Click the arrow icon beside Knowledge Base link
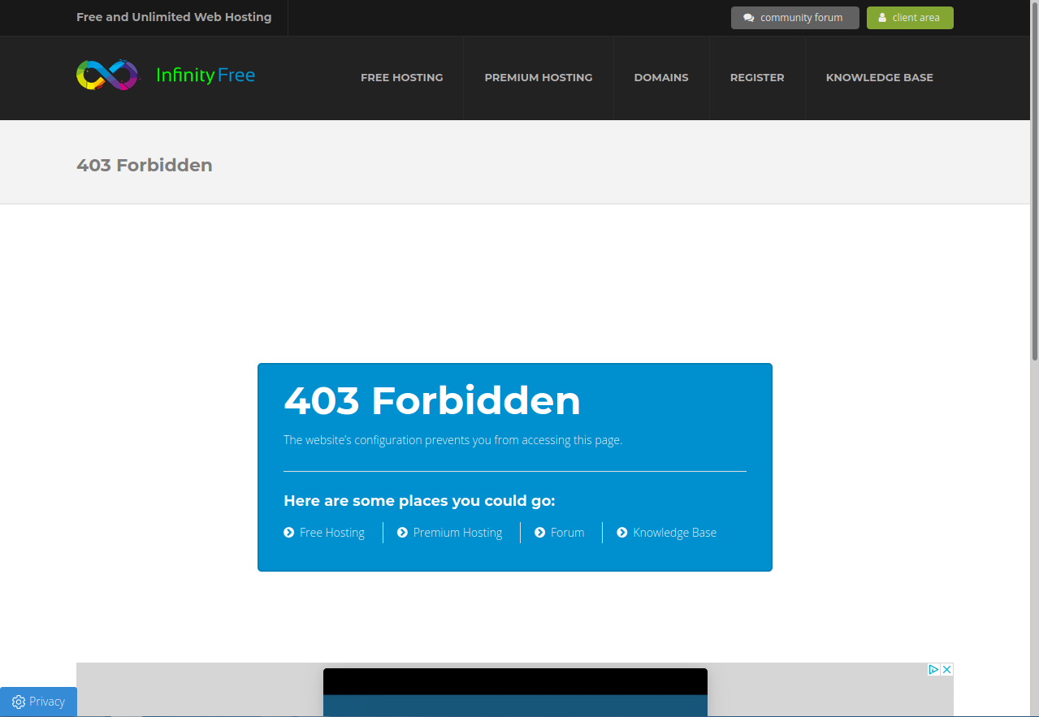This screenshot has height=717, width=1039. [622, 533]
